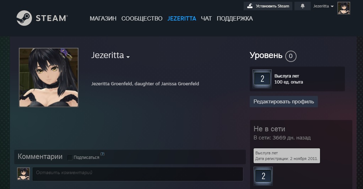Image resolution: width=363 pixels, height=189 pixels.
Task: Open the СООБЩЕСТВО menu
Action: click(142, 18)
